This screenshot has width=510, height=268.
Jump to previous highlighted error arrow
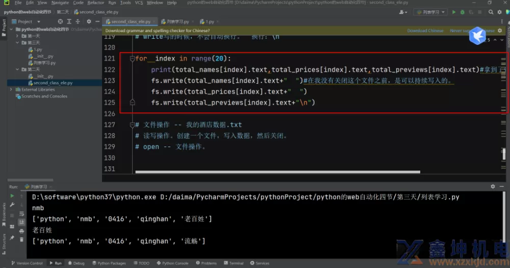click(x=495, y=40)
